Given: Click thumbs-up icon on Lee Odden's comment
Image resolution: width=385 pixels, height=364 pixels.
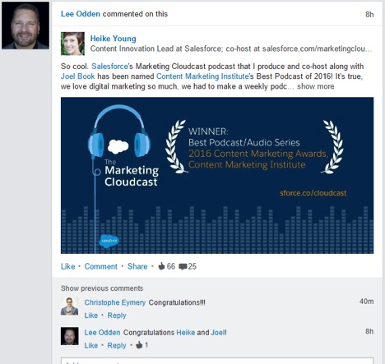Looking at the screenshot, I should [x=139, y=345].
